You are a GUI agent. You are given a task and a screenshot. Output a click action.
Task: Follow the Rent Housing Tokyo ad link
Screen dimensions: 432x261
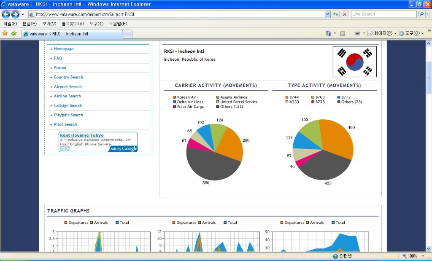point(81,135)
